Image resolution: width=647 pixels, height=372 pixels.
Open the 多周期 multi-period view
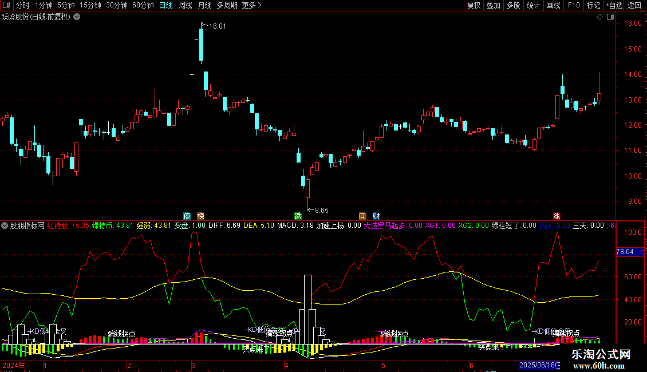[227, 5]
